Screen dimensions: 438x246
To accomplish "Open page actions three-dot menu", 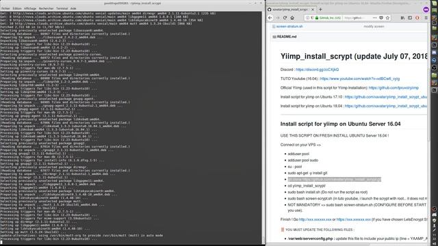I will (374, 18).
